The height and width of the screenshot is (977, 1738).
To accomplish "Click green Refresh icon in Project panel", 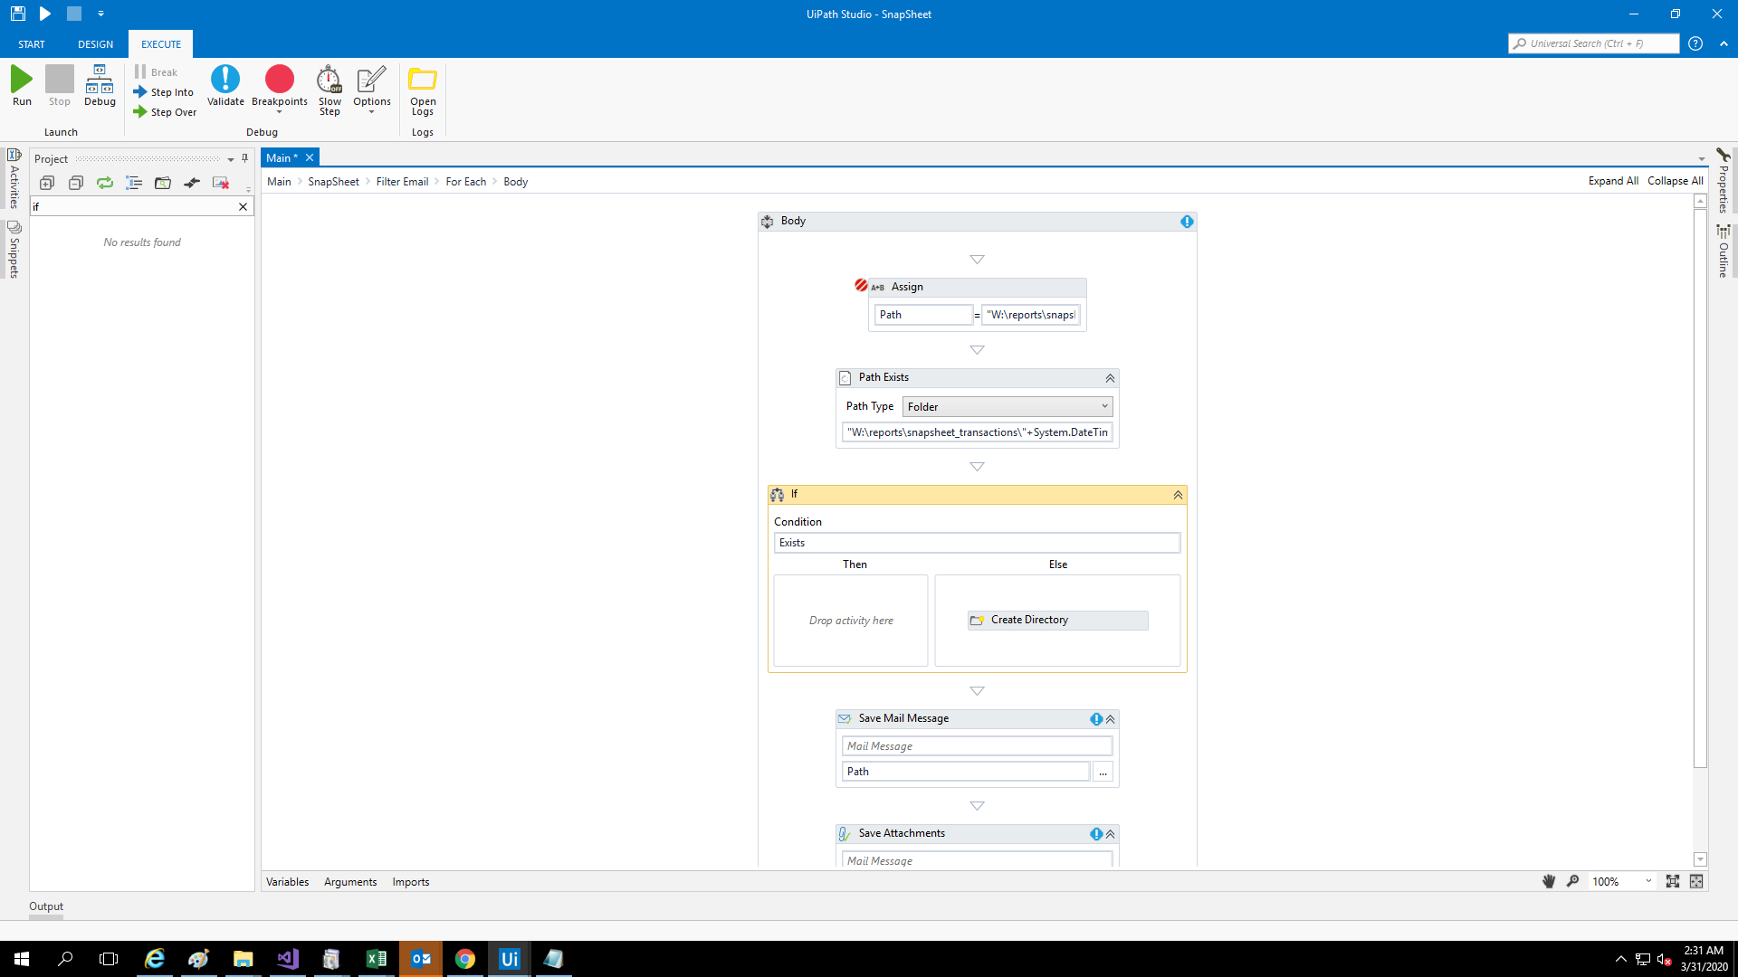I will 105,183.
